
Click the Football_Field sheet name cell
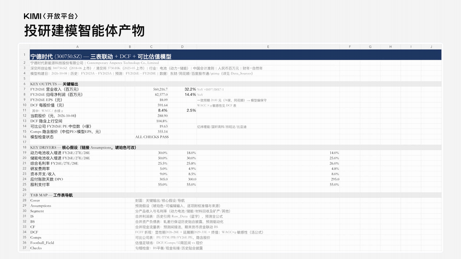pyautogui.click(x=42, y=243)
